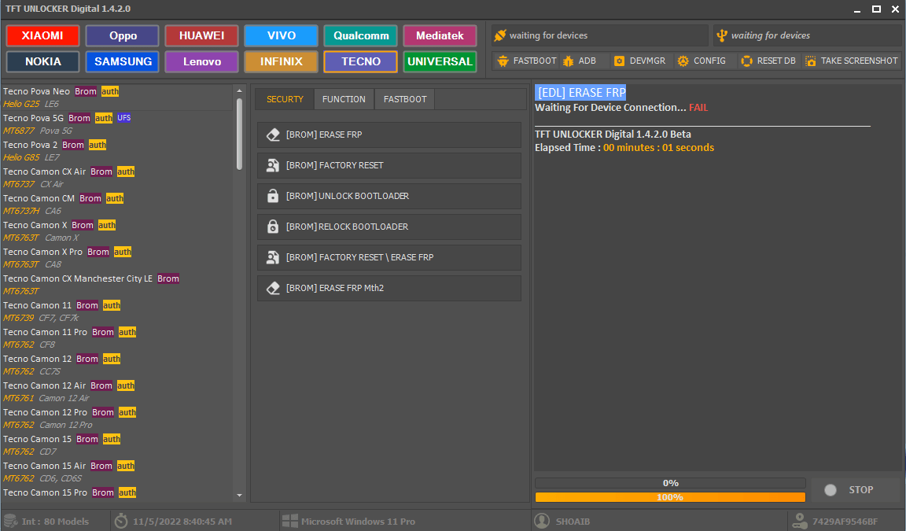The height and width of the screenshot is (531, 906).
Task: Click the ADB android icon
Action: click(568, 61)
